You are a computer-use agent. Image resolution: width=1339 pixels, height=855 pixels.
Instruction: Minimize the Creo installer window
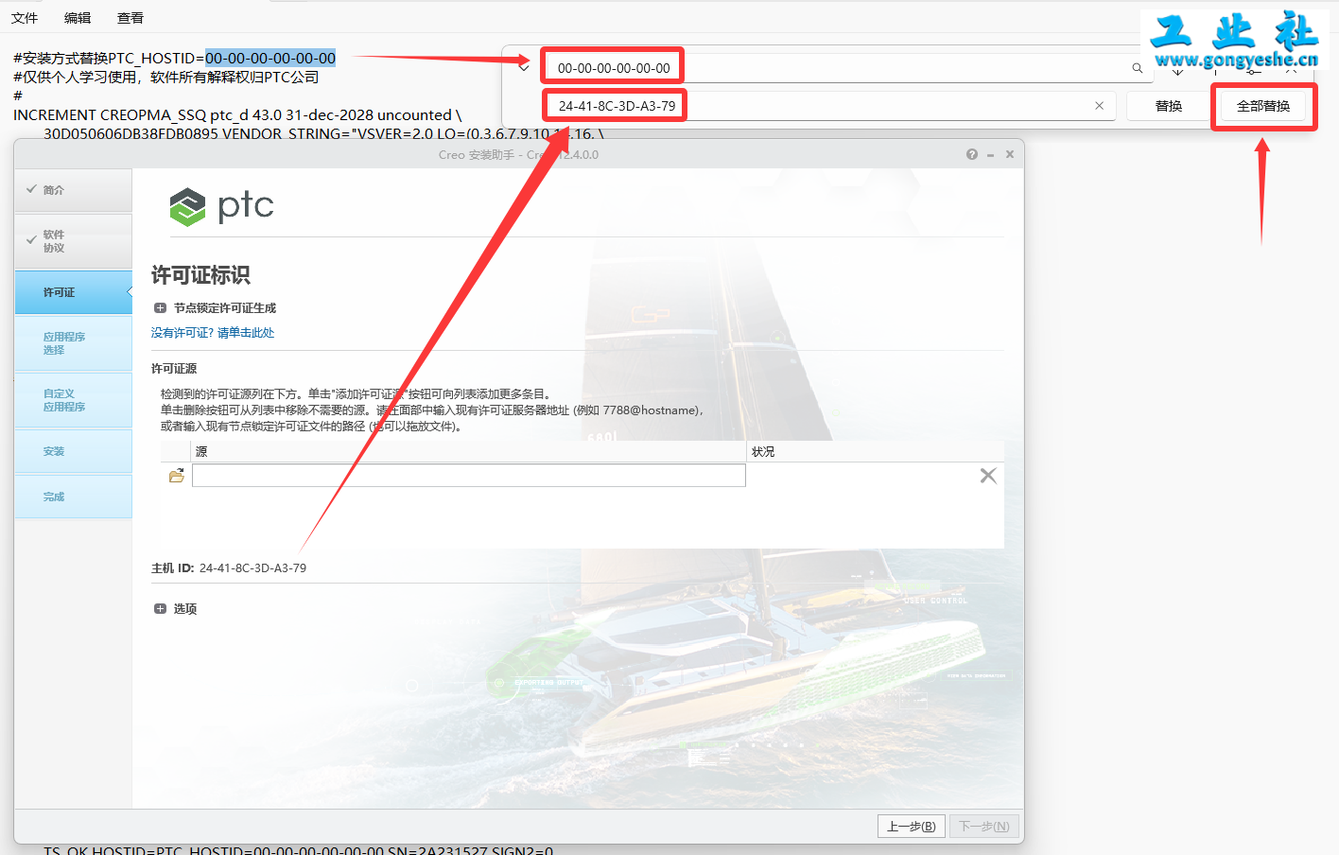(990, 154)
